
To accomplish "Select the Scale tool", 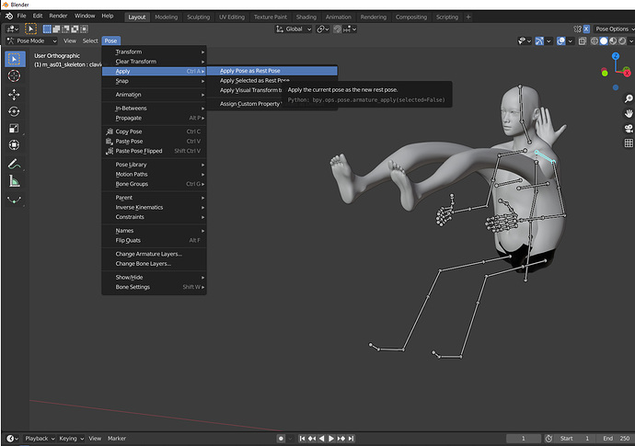I will (x=14, y=129).
